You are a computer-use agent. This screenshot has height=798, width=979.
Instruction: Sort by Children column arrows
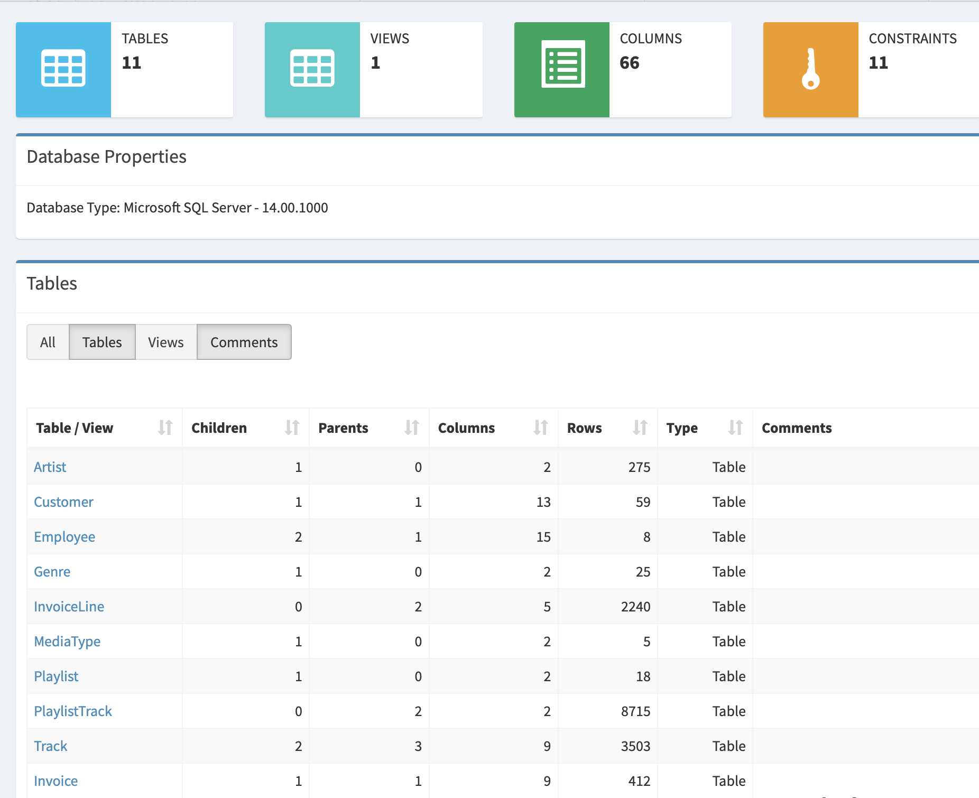(x=292, y=428)
